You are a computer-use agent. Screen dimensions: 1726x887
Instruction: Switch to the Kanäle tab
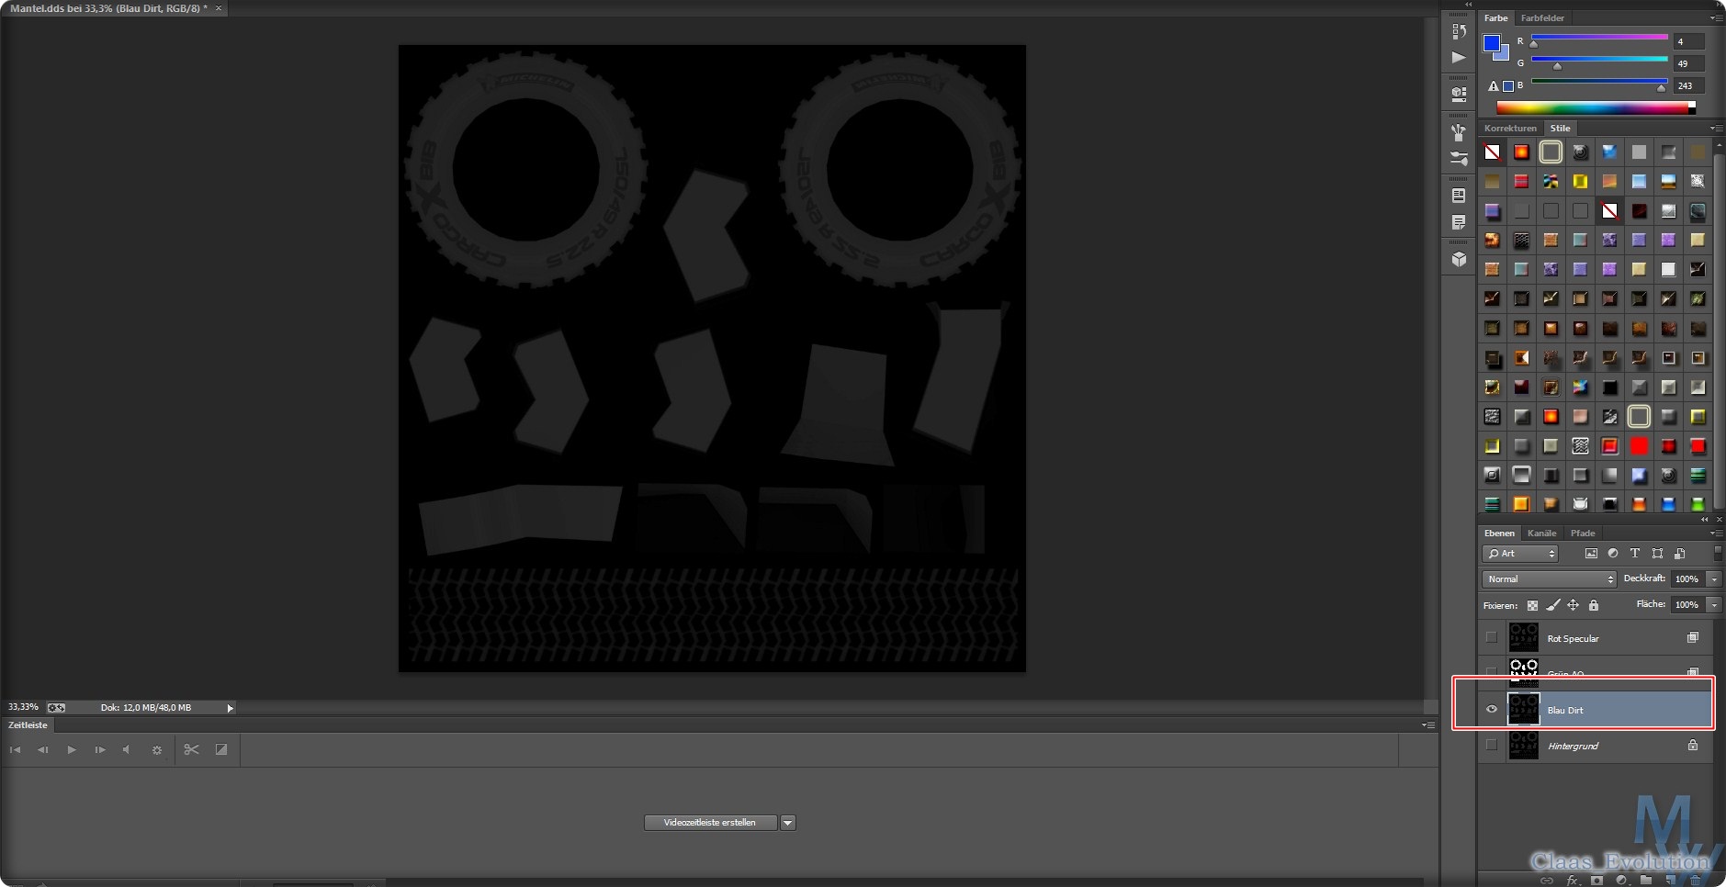[1541, 533]
